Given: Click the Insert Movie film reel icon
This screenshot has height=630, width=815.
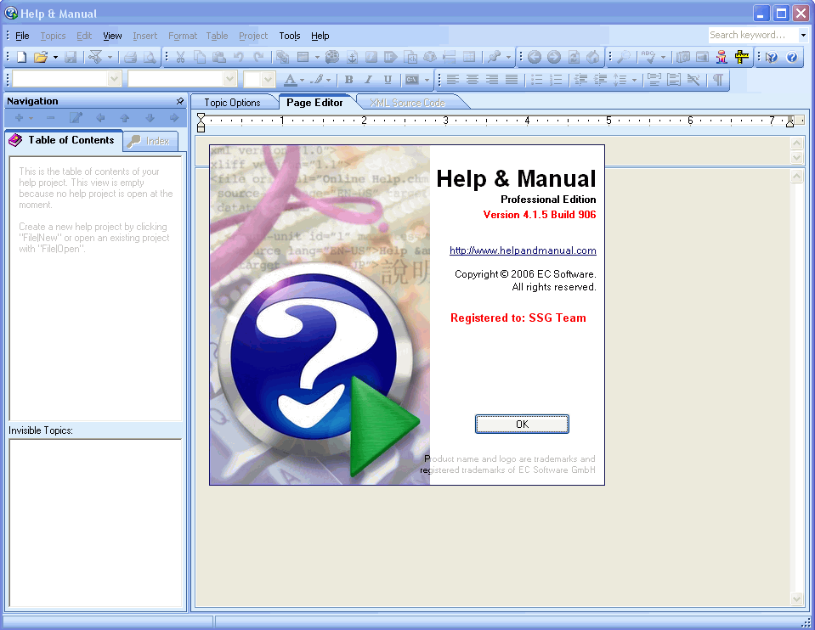Looking at the screenshot, I should [332, 57].
